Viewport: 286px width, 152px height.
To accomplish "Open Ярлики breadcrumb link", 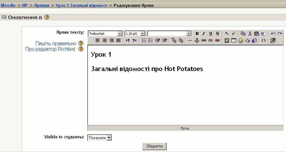I will coord(42,5).
